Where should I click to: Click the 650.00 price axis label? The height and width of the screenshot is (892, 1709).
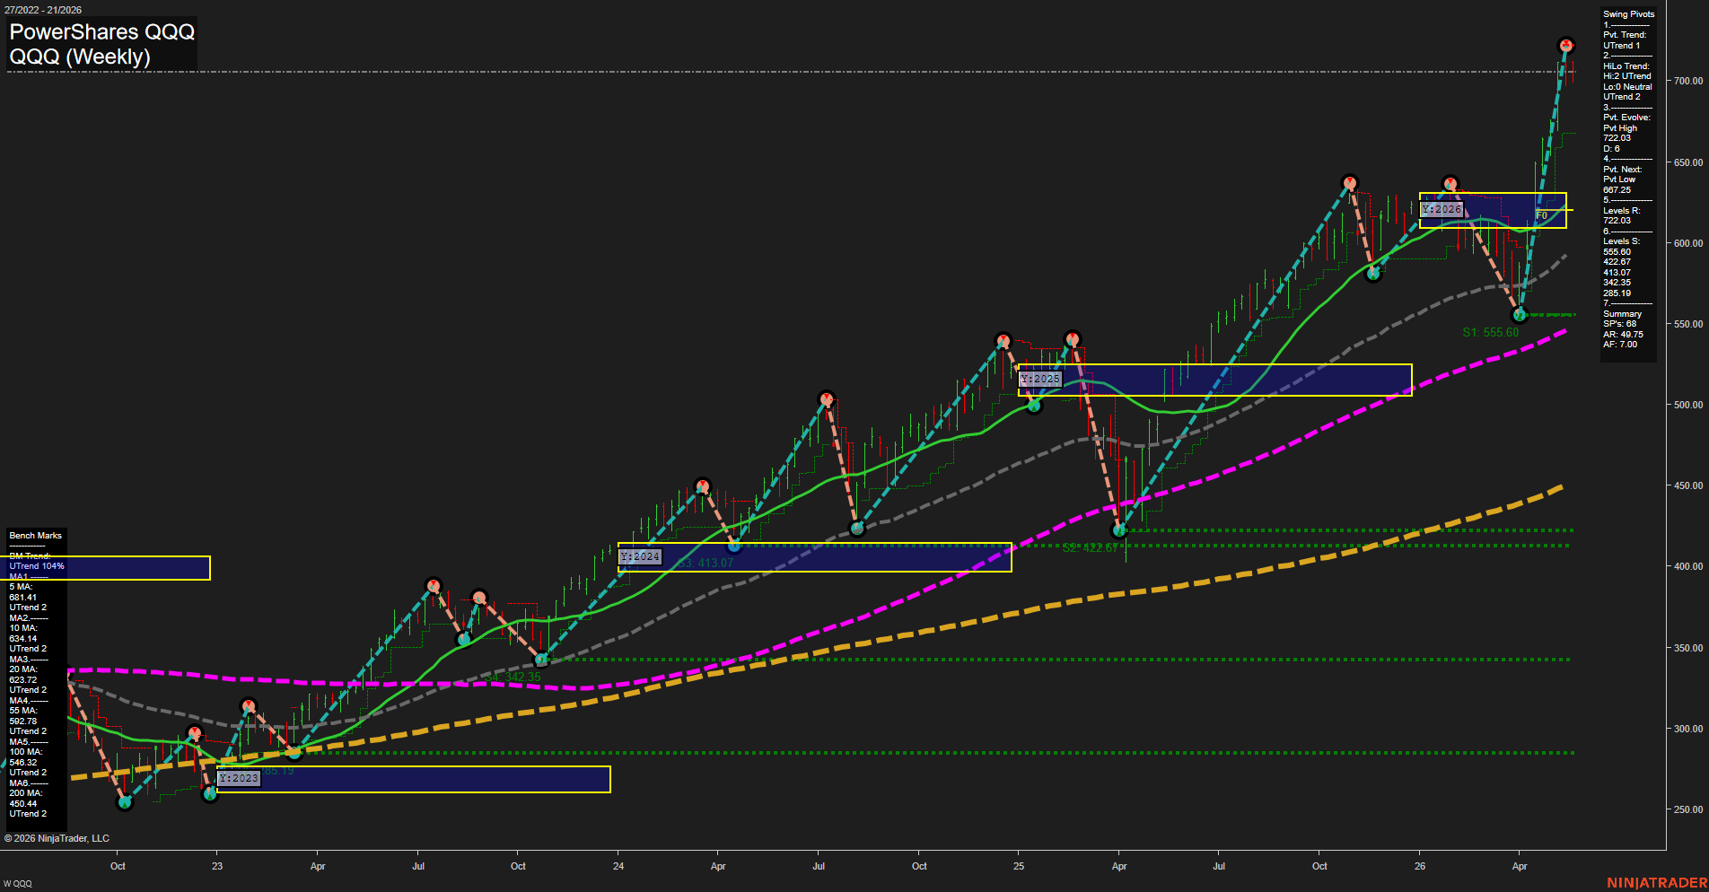(x=1687, y=162)
